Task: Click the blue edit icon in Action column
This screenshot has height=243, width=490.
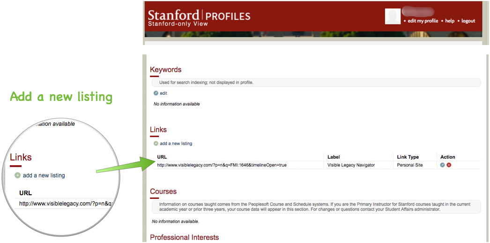Action: (443, 165)
